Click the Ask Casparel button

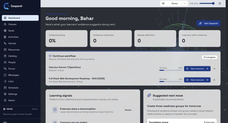coord(208,23)
